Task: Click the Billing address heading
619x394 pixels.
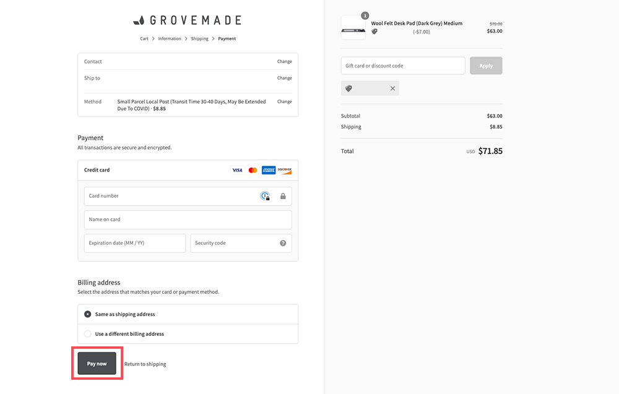Action: (x=98, y=283)
